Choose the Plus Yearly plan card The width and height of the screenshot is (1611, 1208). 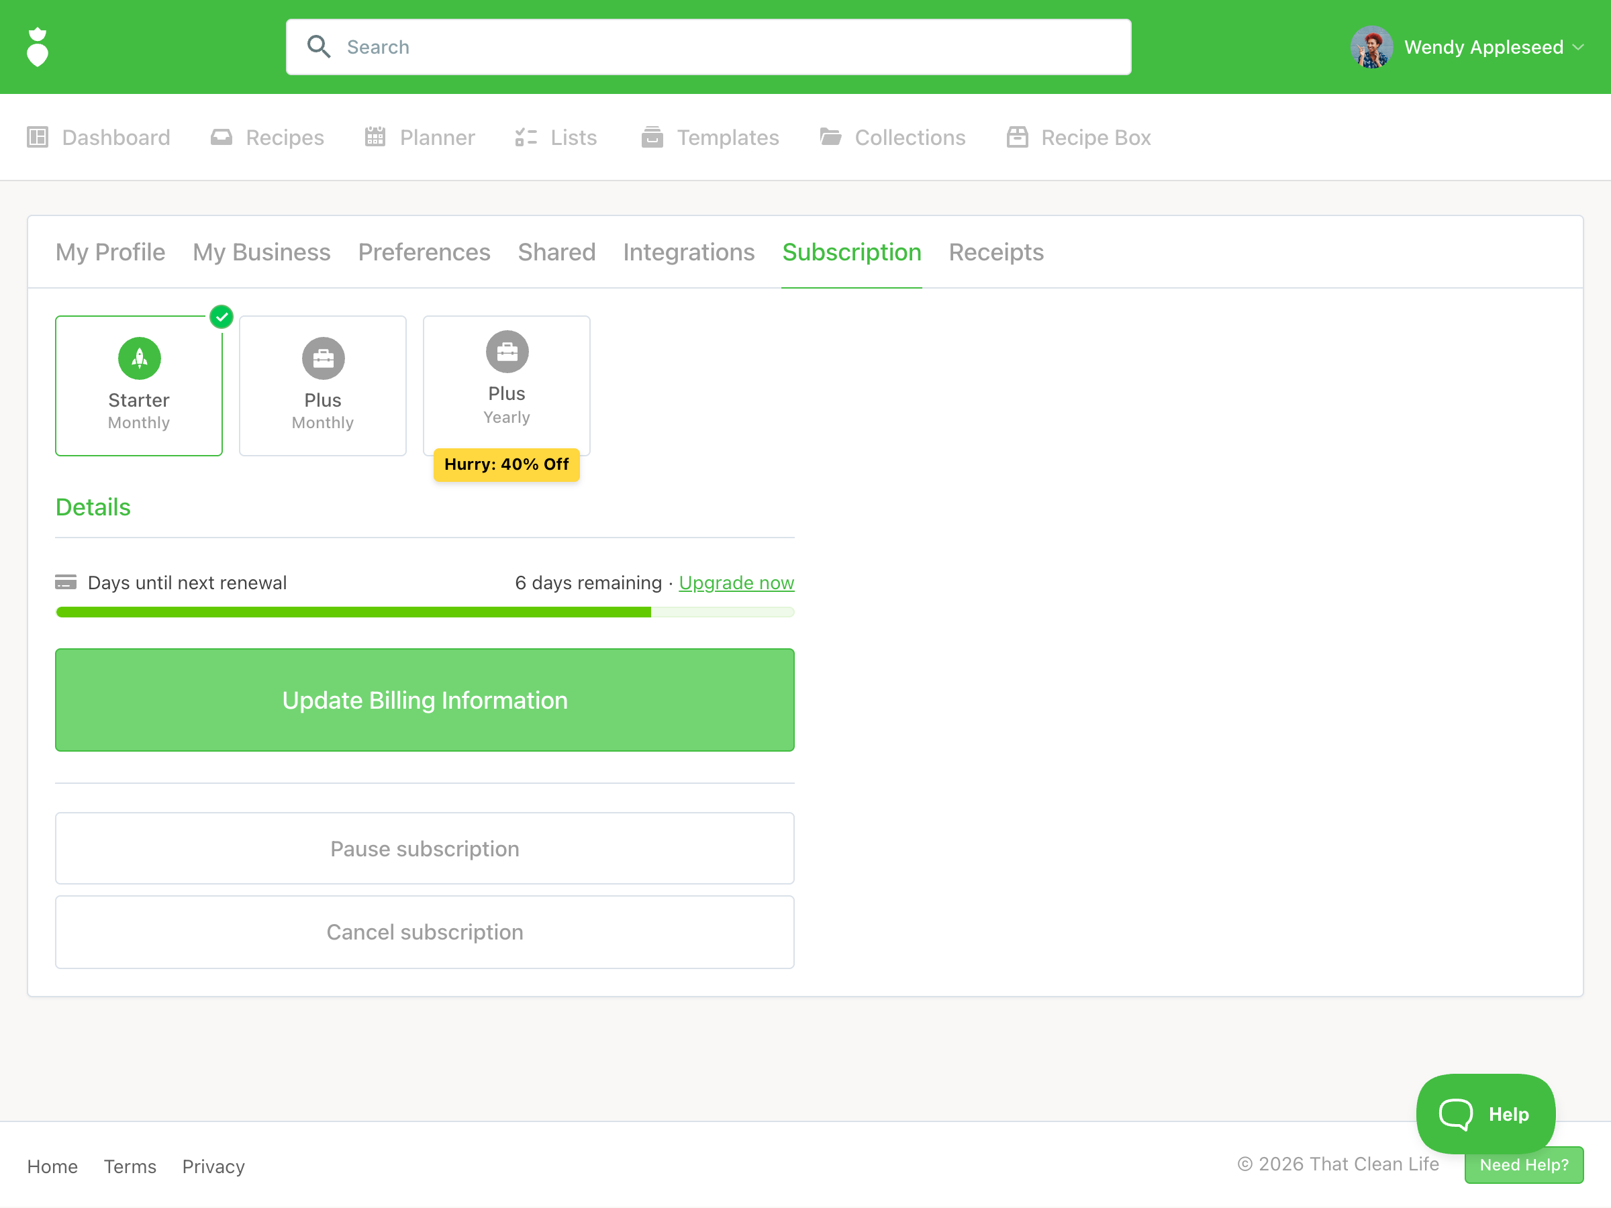click(x=506, y=385)
